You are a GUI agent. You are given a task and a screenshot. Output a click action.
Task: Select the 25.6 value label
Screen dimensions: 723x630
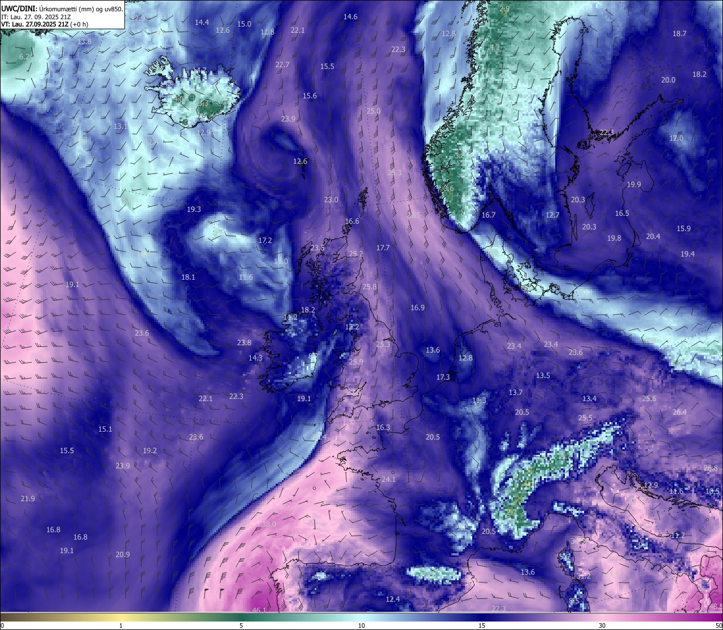(649, 398)
